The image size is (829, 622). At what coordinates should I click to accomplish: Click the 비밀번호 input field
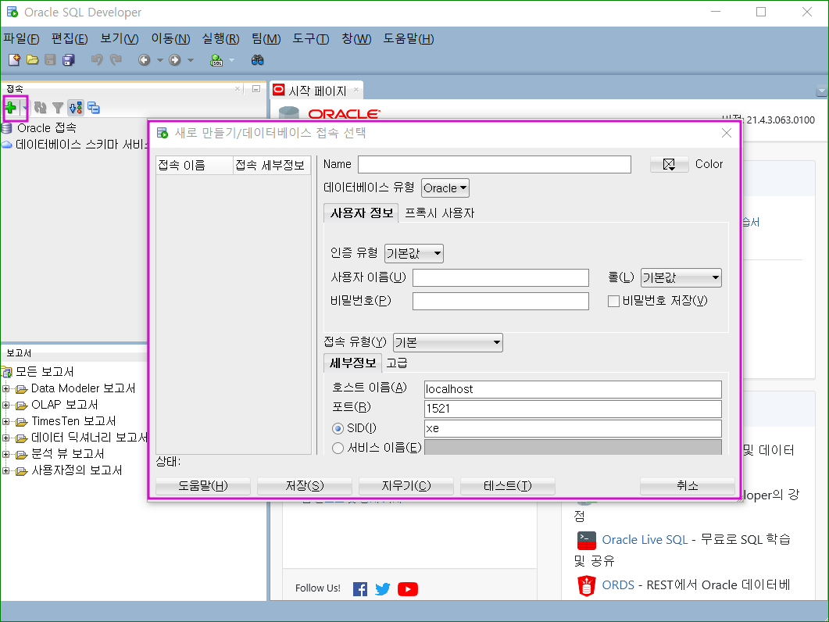coord(501,301)
